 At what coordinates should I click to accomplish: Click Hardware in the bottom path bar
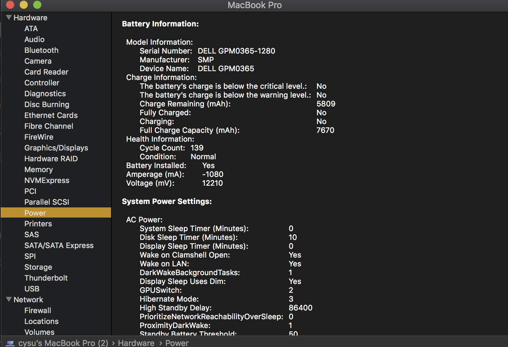[136, 343]
